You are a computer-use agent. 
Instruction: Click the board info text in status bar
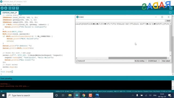[x=113, y=91]
